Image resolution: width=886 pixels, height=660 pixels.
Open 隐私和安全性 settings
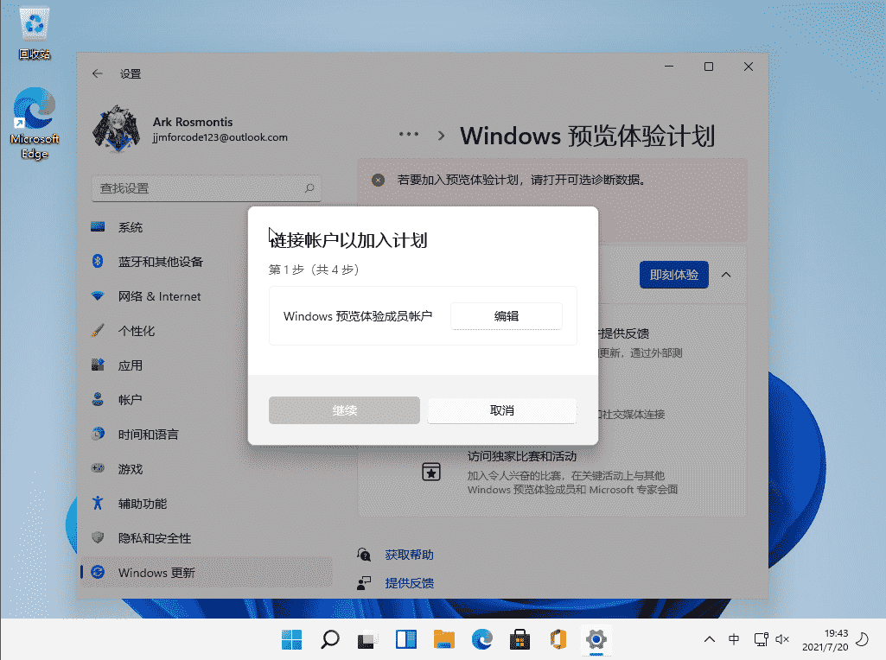pyautogui.click(x=207, y=538)
